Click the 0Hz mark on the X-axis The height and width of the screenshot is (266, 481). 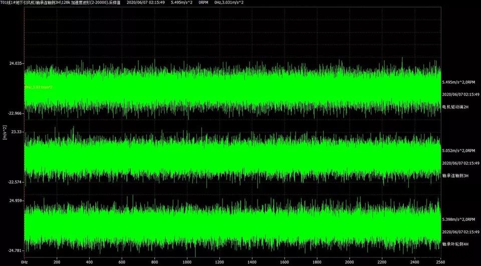(24, 261)
